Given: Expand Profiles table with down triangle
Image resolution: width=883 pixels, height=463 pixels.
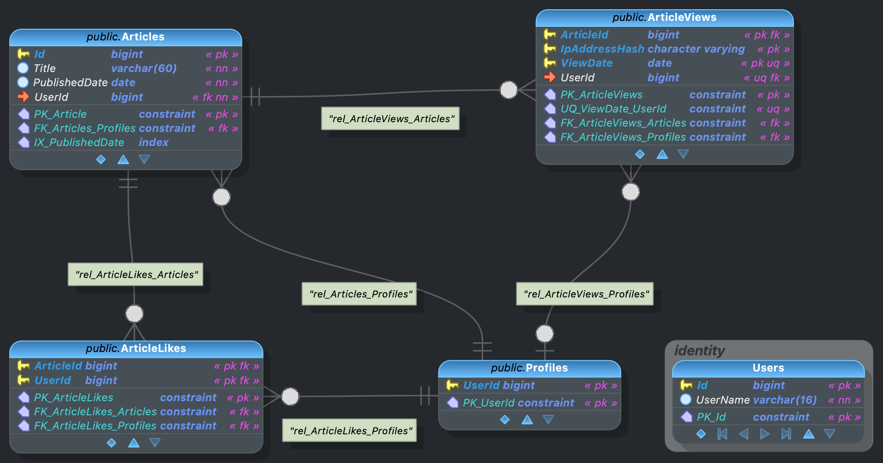Looking at the screenshot, I should pos(548,419).
